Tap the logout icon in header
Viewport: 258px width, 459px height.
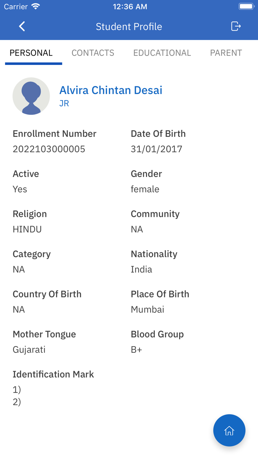click(x=236, y=26)
